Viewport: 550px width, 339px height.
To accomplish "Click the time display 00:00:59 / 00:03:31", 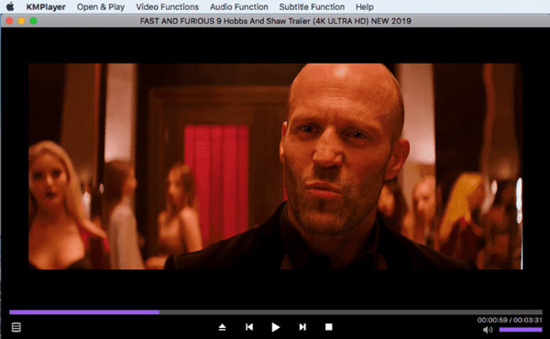I will click(510, 319).
